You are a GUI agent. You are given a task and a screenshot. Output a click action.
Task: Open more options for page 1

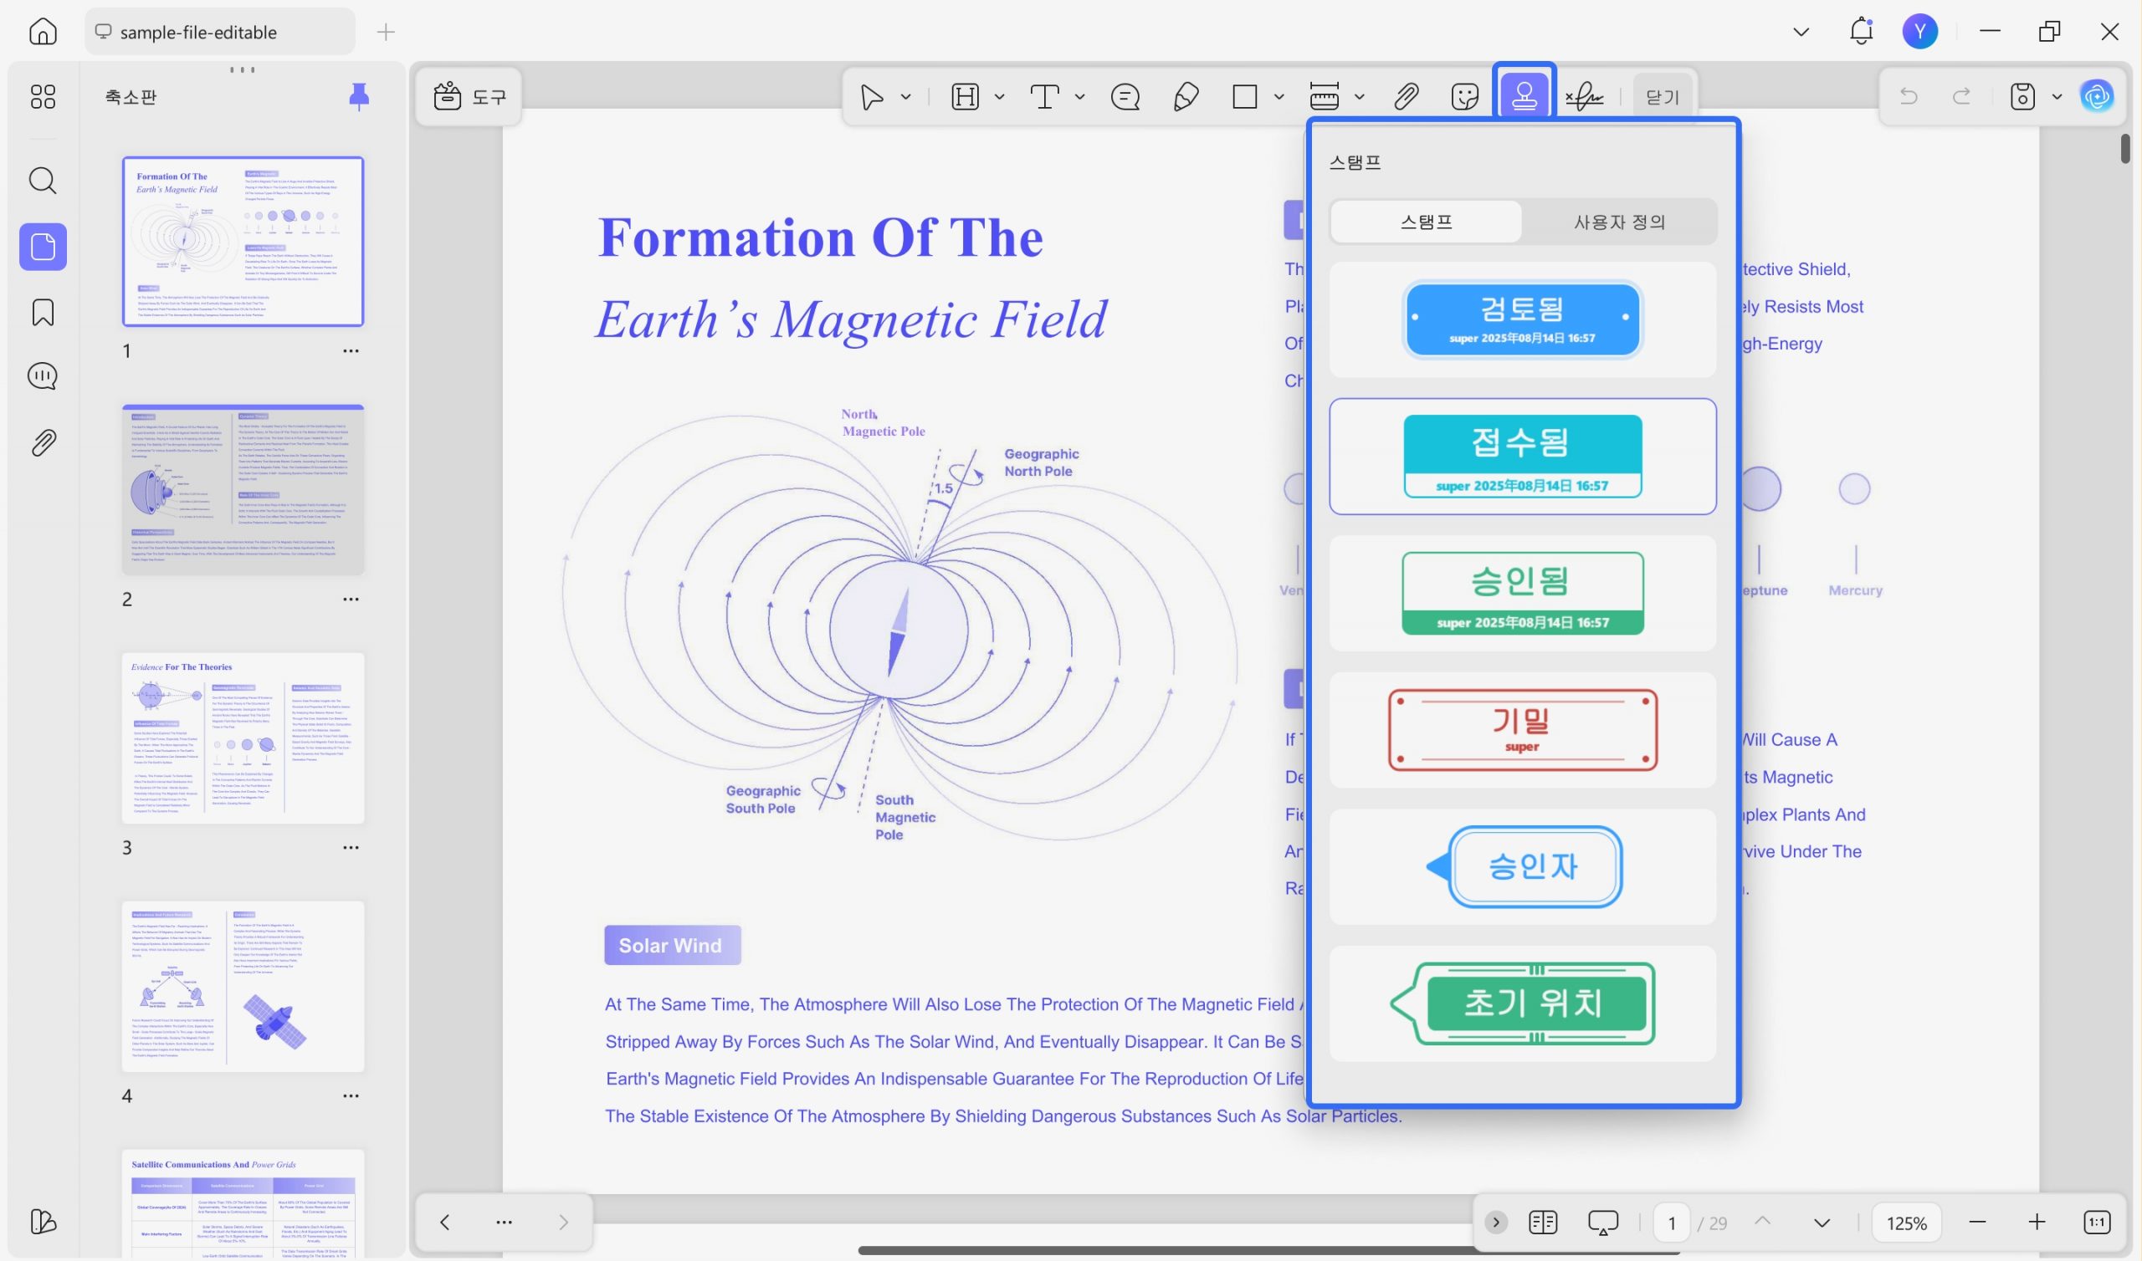(x=351, y=350)
